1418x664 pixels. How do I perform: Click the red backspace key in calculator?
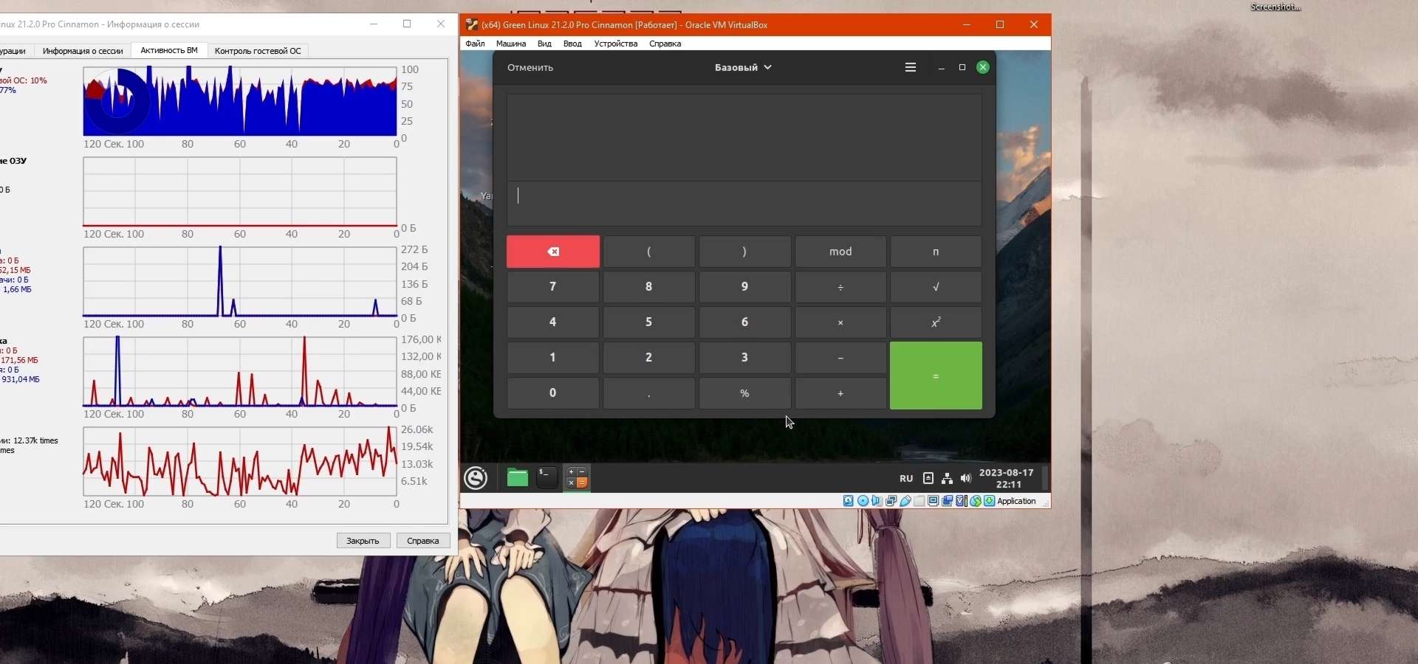pyautogui.click(x=553, y=252)
